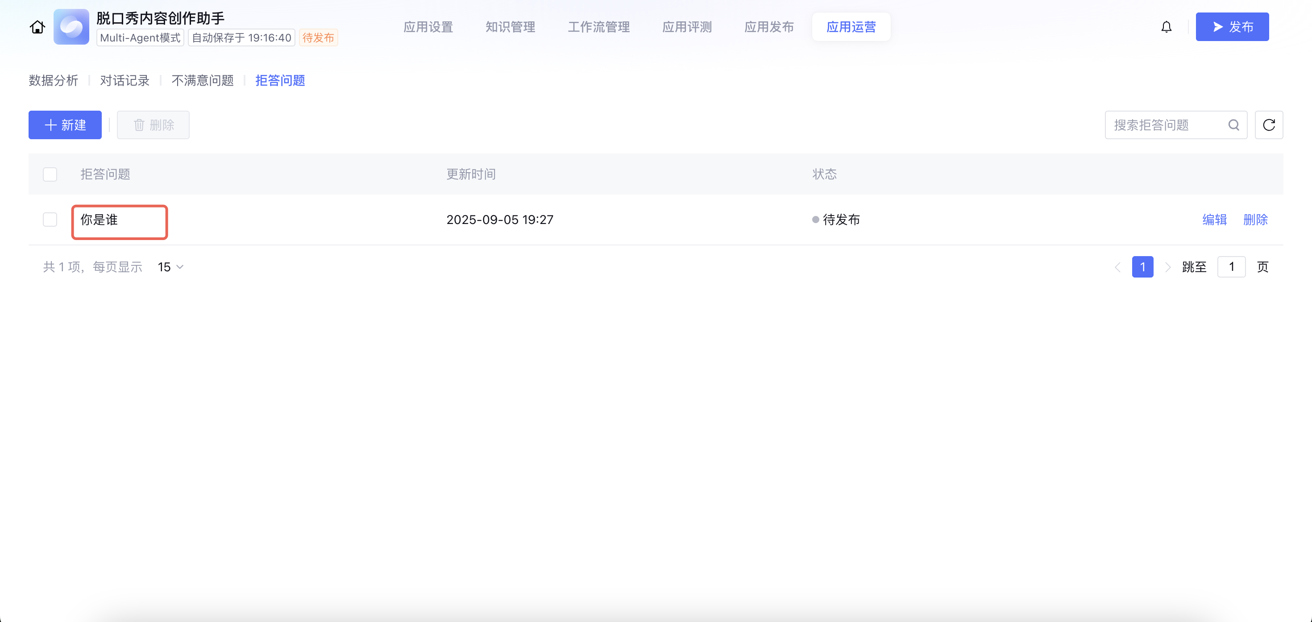
Task: Click 编辑 link for 你是谁
Action: 1214,220
